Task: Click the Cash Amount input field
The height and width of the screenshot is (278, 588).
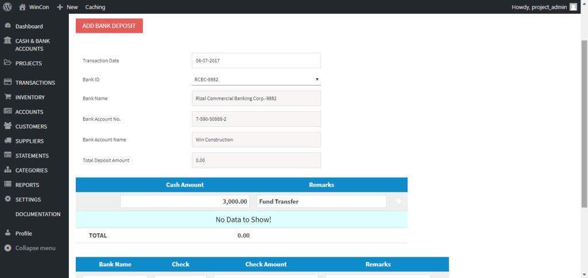Action: (x=184, y=202)
